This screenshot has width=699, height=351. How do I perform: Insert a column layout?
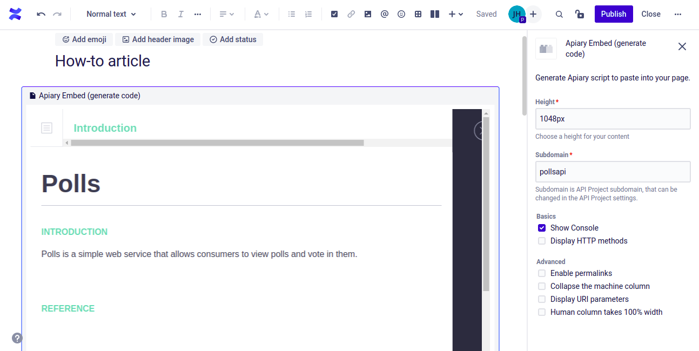[435, 15]
